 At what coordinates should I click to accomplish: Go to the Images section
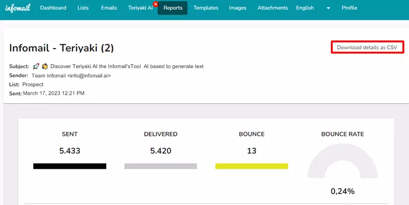pos(237,8)
